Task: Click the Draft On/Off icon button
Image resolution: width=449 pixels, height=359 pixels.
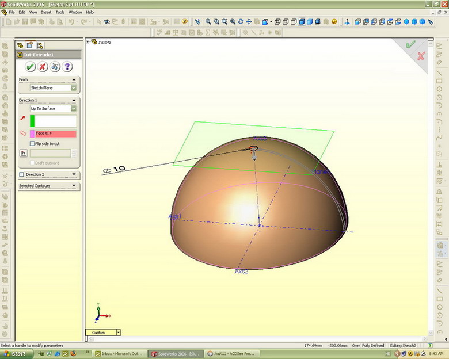Action: (x=23, y=153)
